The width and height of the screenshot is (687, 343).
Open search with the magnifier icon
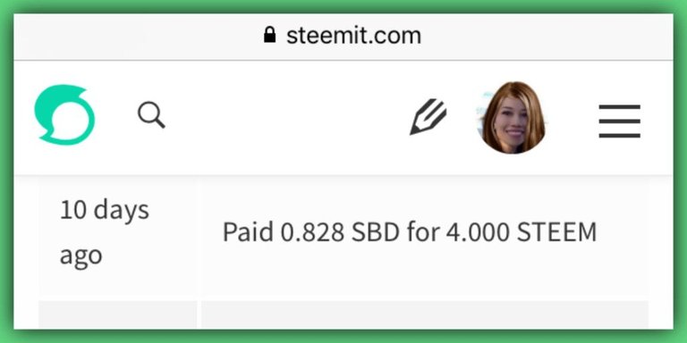(151, 115)
